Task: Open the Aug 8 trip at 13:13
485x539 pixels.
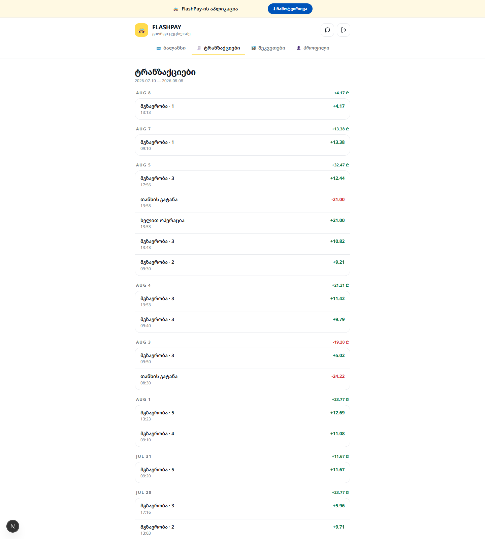Action: click(243, 109)
